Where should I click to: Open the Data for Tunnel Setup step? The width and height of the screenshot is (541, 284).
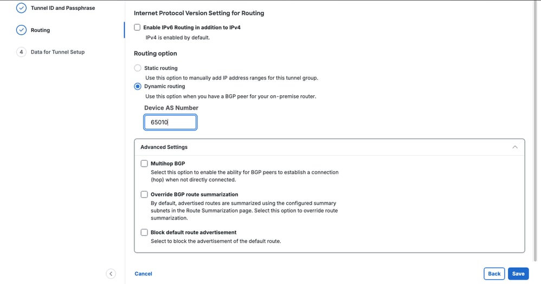[57, 52]
